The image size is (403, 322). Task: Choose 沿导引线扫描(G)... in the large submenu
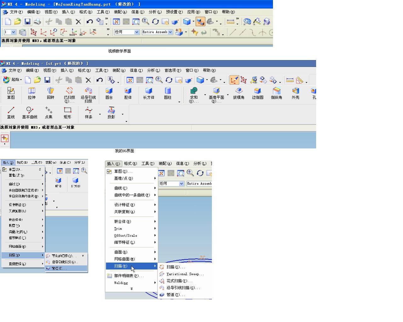184,288
